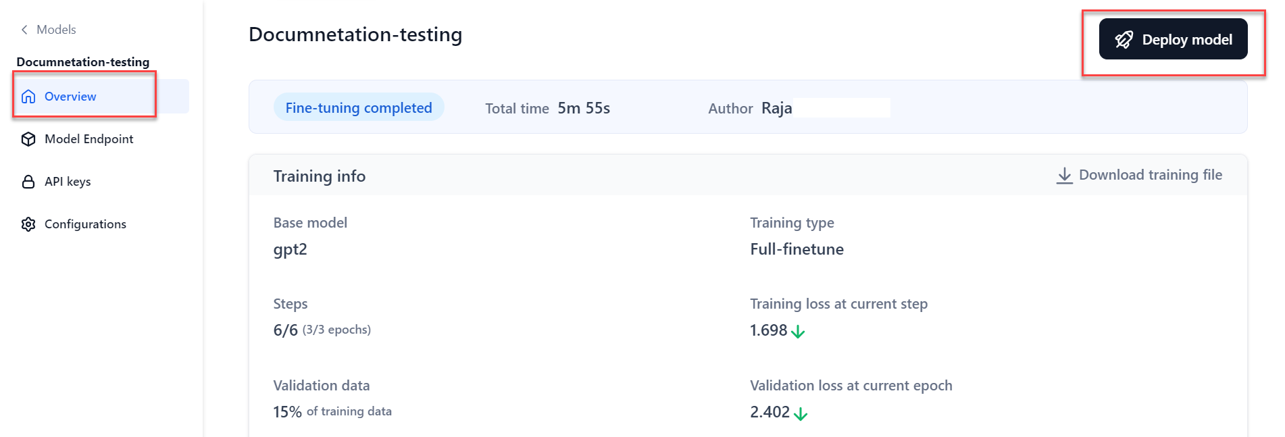The image size is (1285, 437).
Task: Click green arrow next to training loss
Action: point(798,332)
